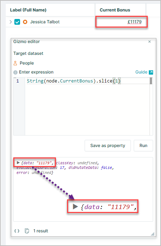
Task: Expand the result data object triangle
Action: point(18,162)
